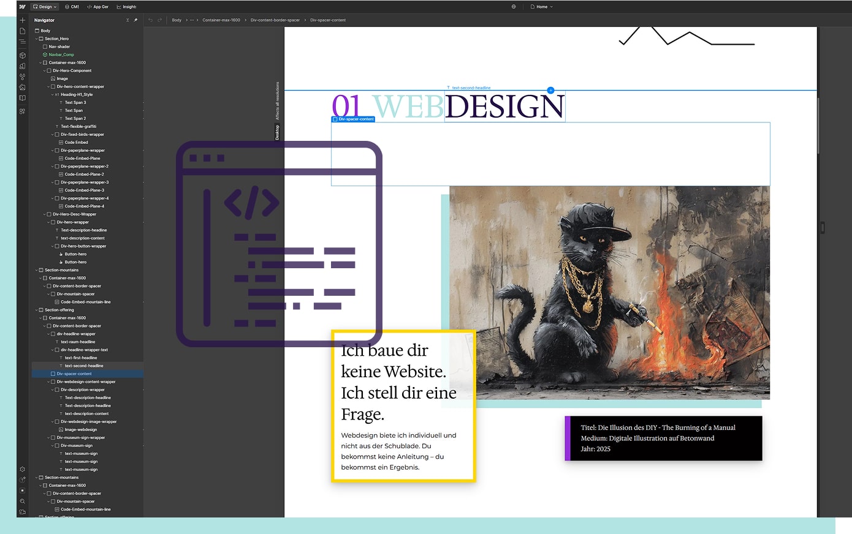Image resolution: width=852 pixels, height=534 pixels.
Task: Open the Insights tab
Action: coord(126,7)
